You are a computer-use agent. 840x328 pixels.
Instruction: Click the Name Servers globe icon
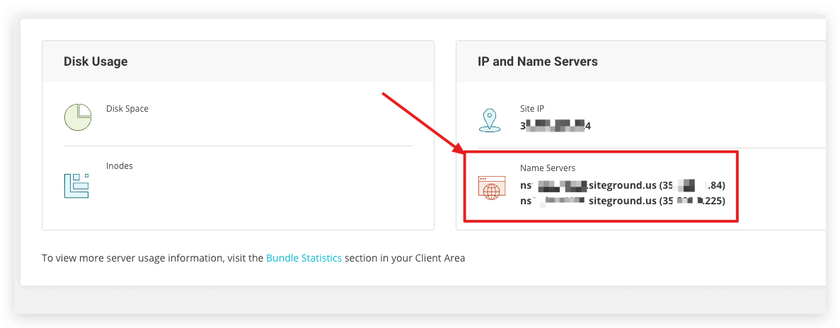pos(492,188)
